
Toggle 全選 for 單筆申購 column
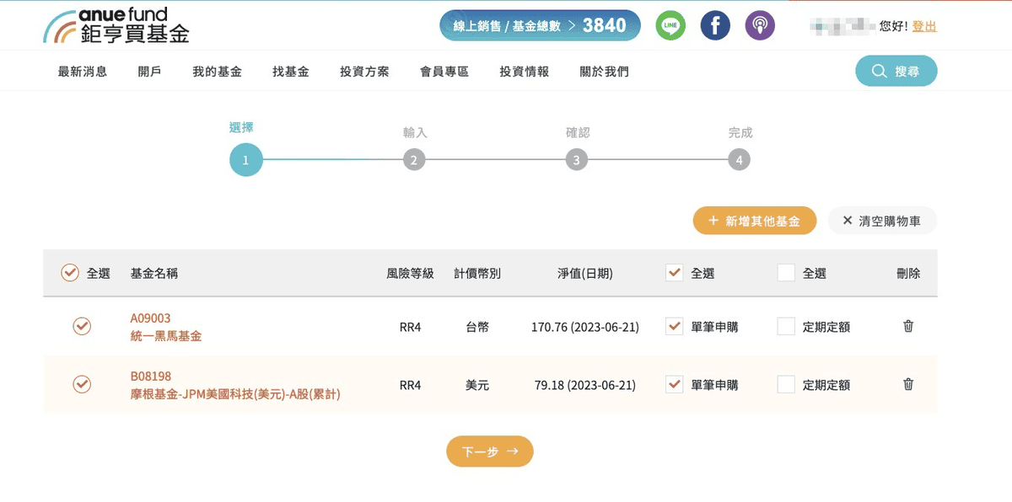pyautogui.click(x=675, y=273)
